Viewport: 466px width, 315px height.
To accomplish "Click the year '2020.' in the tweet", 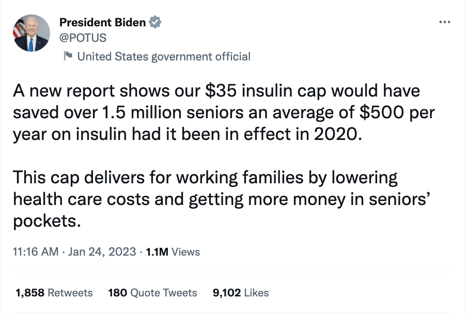I will pos(338,134).
